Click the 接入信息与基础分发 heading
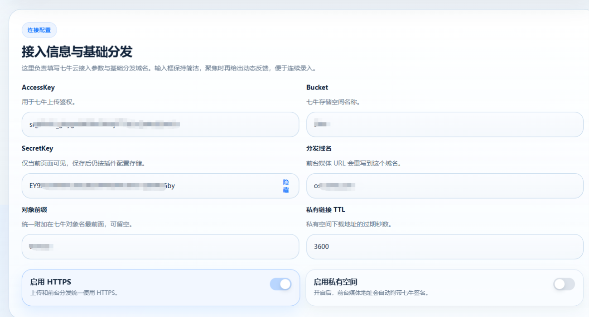589x317 pixels. (x=77, y=52)
